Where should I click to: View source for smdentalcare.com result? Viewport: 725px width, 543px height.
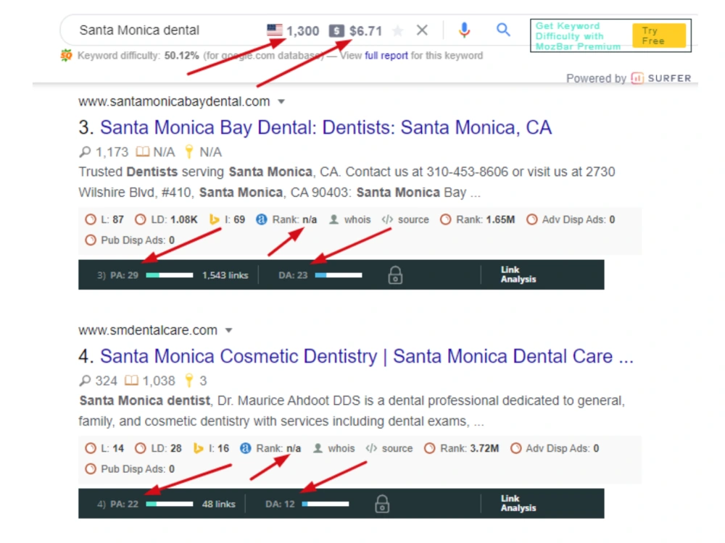[389, 448]
